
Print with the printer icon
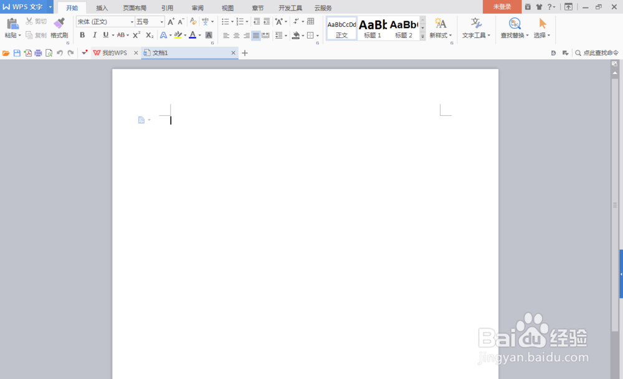click(x=38, y=53)
